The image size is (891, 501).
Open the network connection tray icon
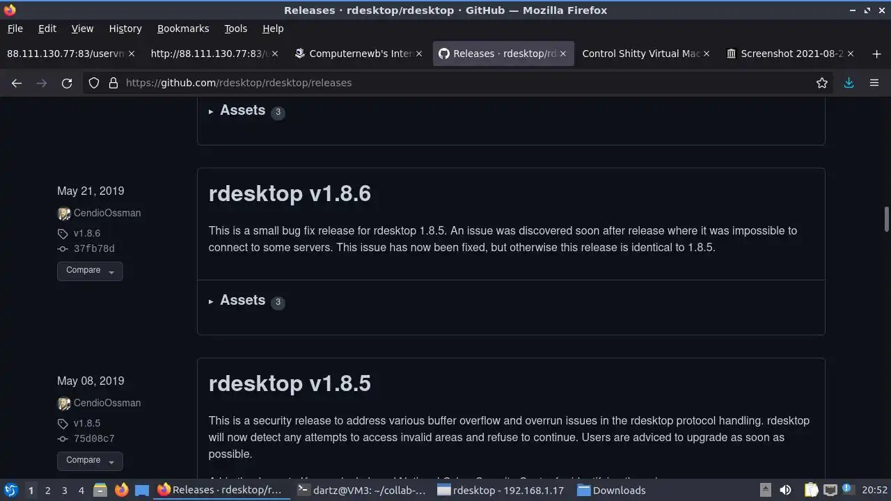pyautogui.click(x=830, y=490)
